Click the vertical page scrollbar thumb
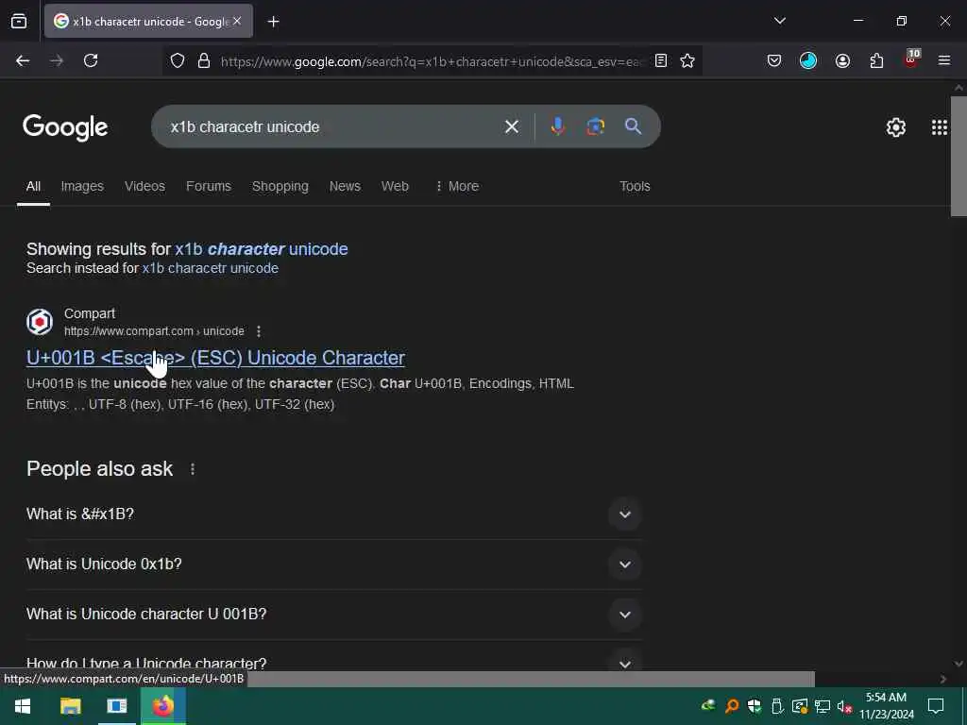Viewport: 967px width, 725px height. tap(959, 157)
